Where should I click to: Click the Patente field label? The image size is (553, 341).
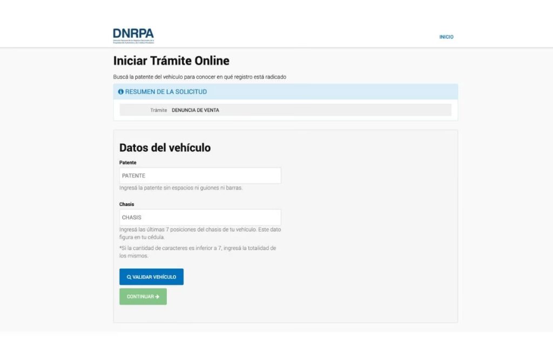click(x=127, y=163)
